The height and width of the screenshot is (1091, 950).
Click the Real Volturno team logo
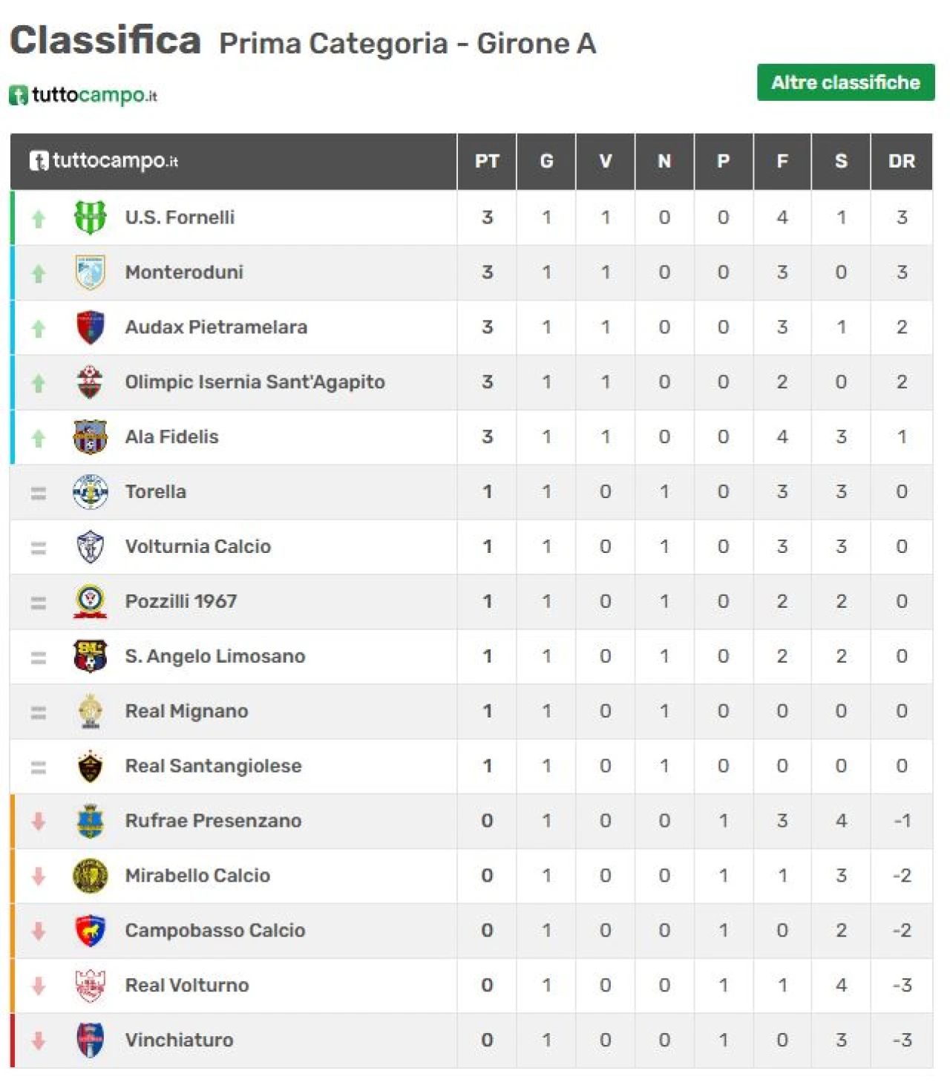tap(90, 986)
